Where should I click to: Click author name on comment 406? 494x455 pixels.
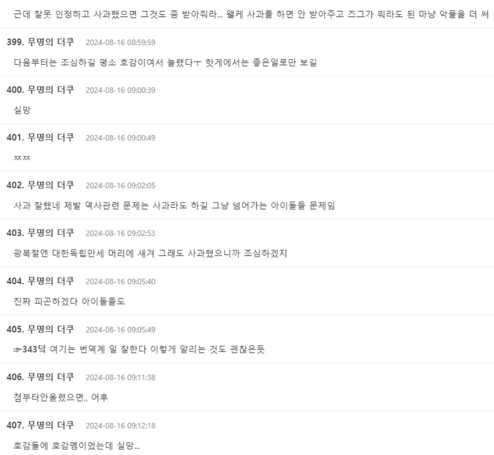[51, 377]
